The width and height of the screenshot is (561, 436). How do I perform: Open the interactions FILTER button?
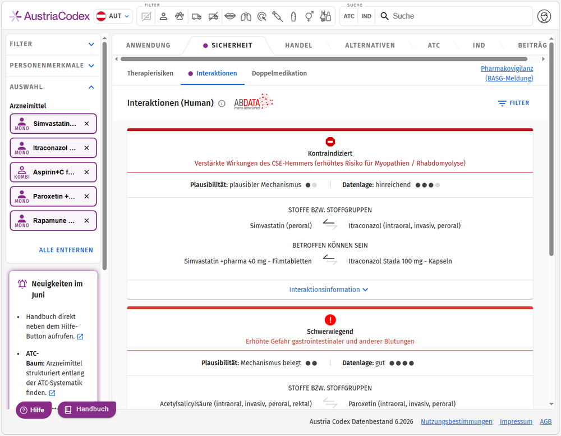pyautogui.click(x=513, y=103)
